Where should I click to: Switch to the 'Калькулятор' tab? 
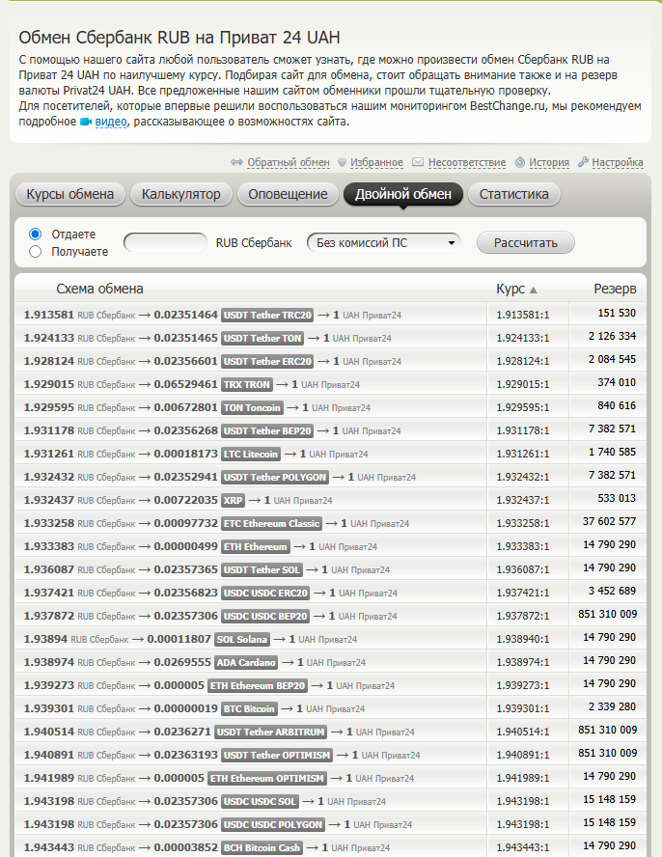click(181, 194)
